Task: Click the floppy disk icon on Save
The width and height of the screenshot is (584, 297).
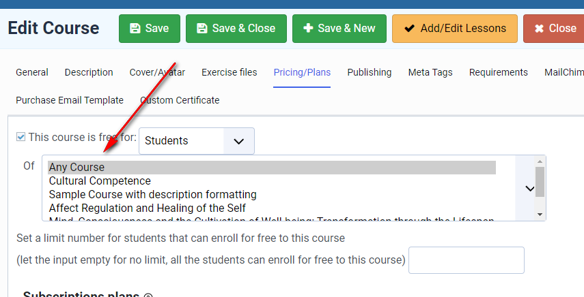Action: pos(135,29)
